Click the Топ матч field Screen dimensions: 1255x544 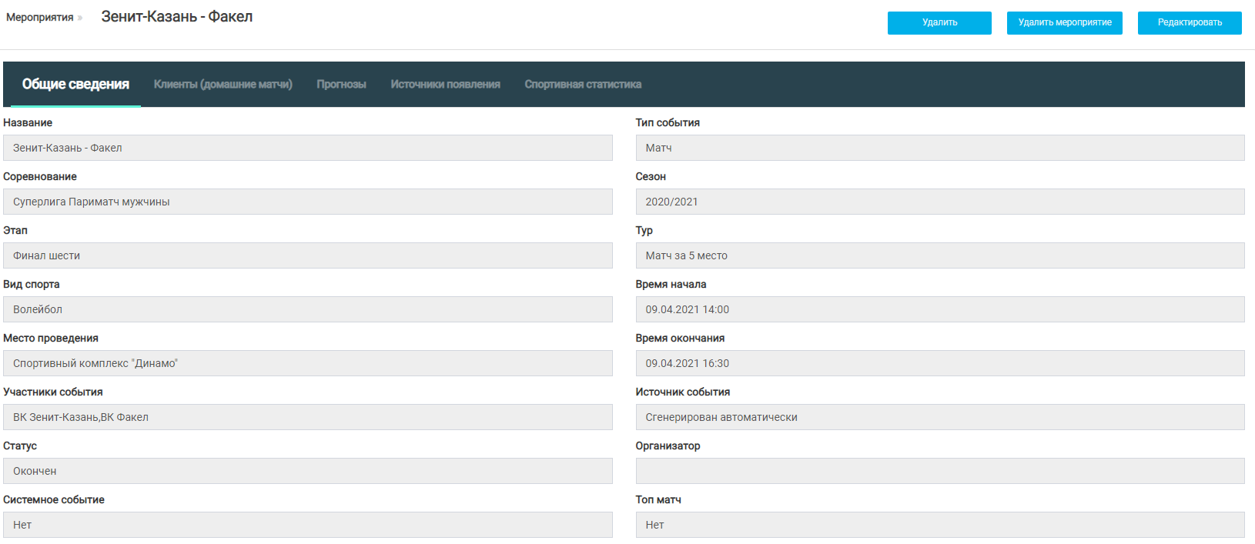[939, 525]
